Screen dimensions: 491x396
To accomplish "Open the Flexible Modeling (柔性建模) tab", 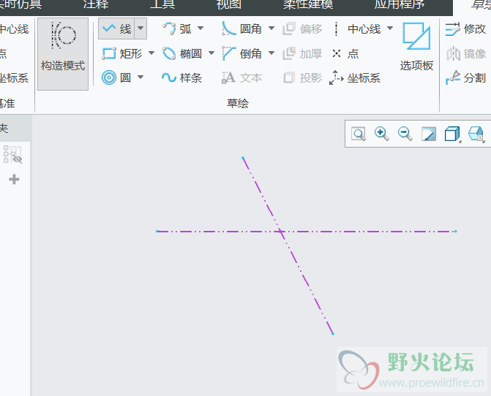I will (308, 4).
